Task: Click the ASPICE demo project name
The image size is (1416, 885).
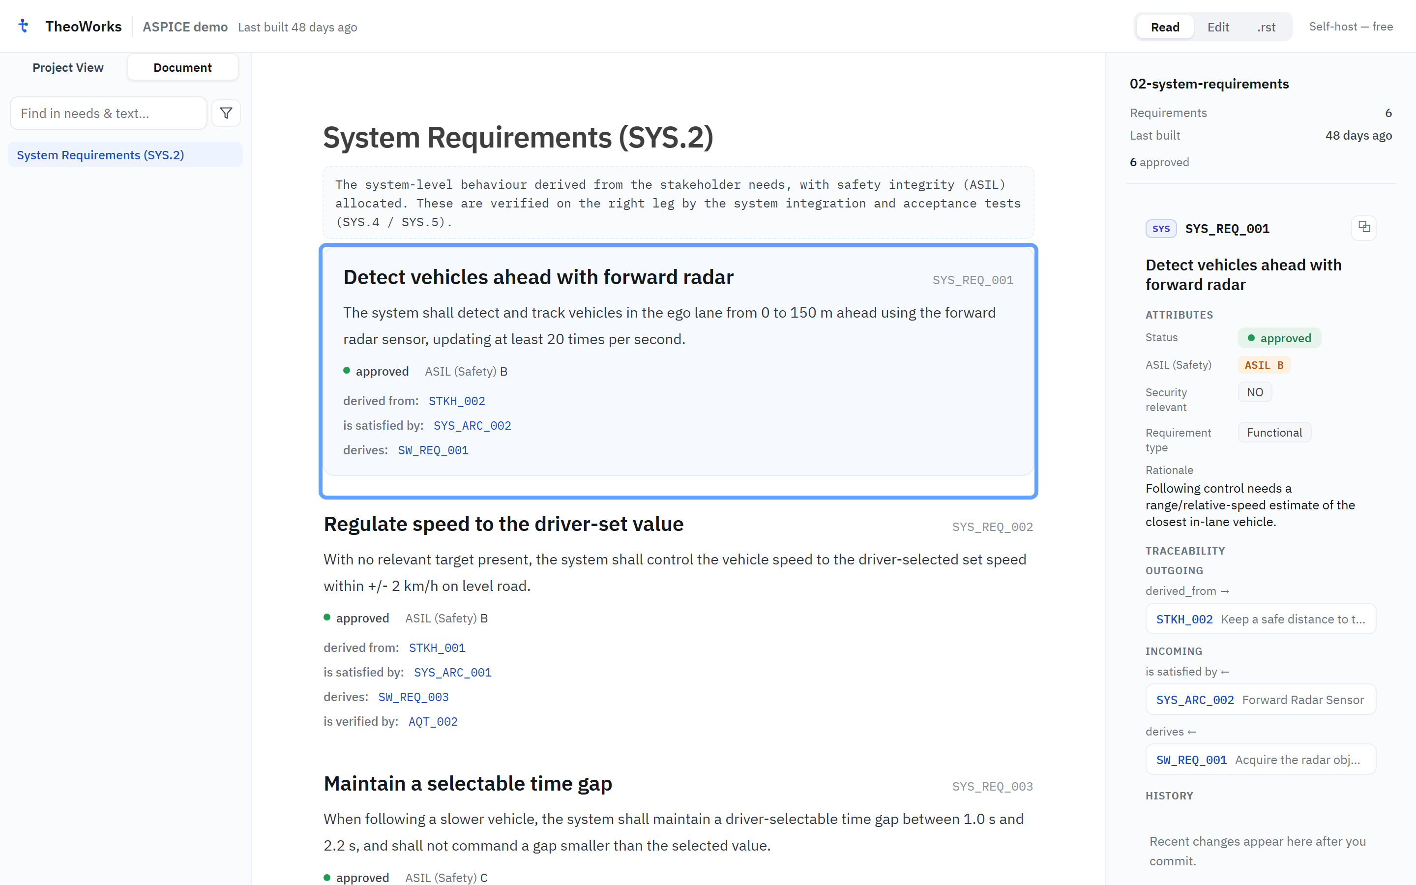Action: [185, 27]
